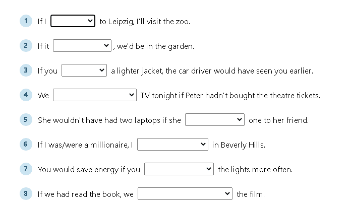
Task: Click the text 'If I was/were a millionaire'
Action: pos(84,145)
